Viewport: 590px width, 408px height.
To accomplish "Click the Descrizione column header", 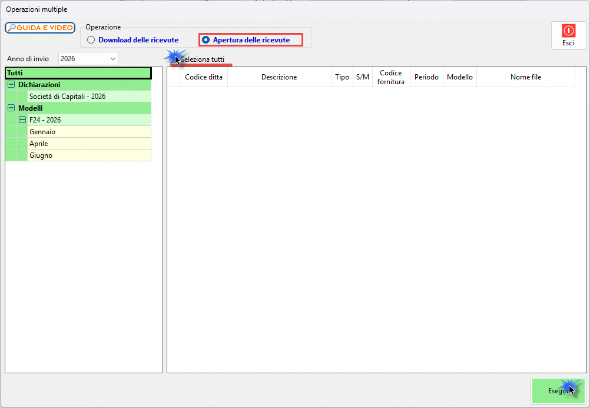I will (x=279, y=77).
